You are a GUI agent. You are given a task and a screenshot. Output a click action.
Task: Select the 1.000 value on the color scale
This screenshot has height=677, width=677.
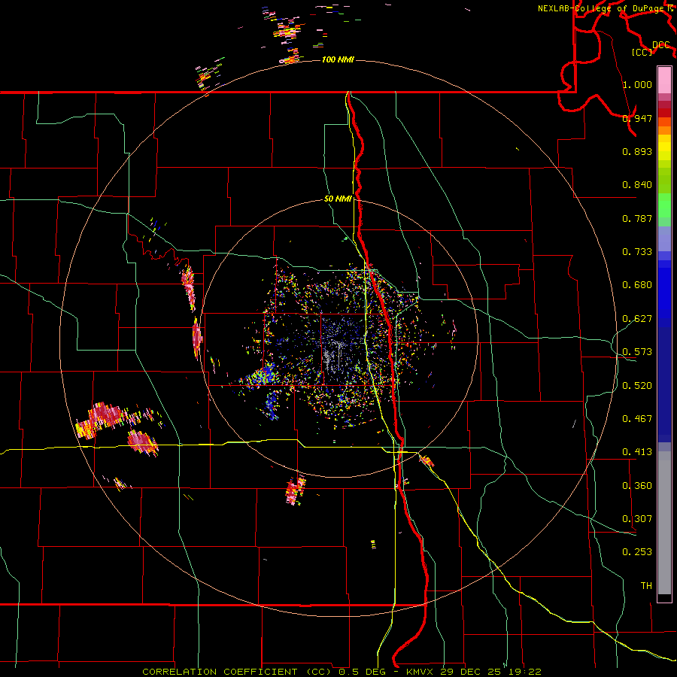(x=637, y=84)
